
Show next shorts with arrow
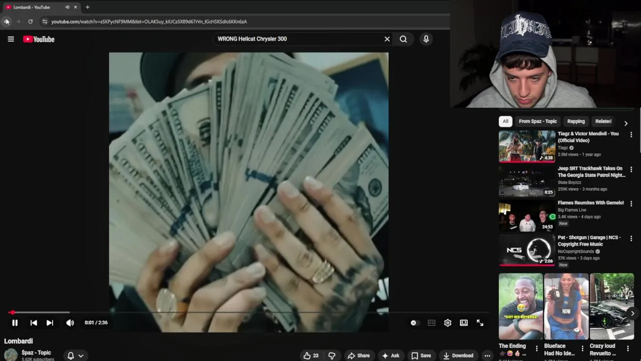[x=632, y=313]
